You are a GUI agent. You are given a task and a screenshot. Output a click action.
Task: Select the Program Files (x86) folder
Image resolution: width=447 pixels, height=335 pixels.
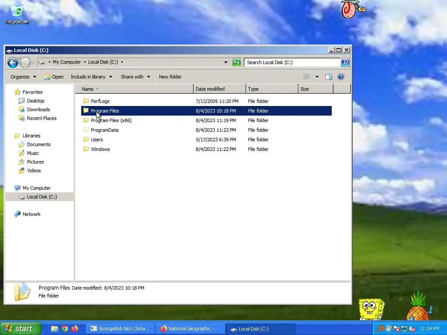point(111,120)
